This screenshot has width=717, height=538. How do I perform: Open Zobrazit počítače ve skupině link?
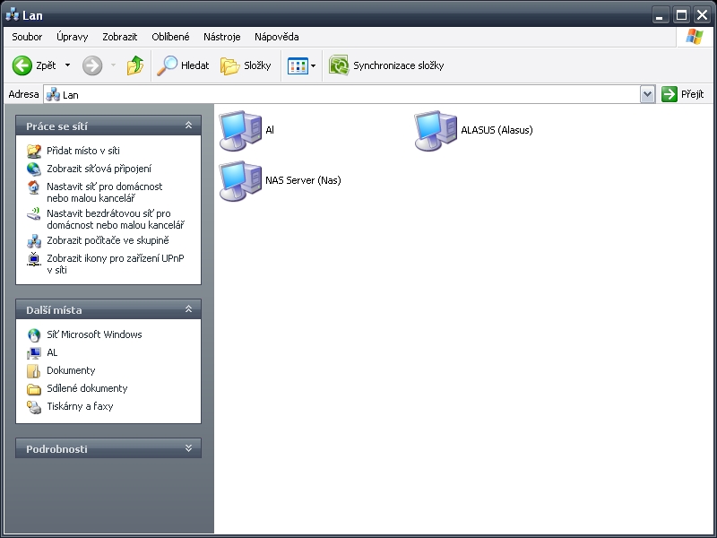pos(108,240)
